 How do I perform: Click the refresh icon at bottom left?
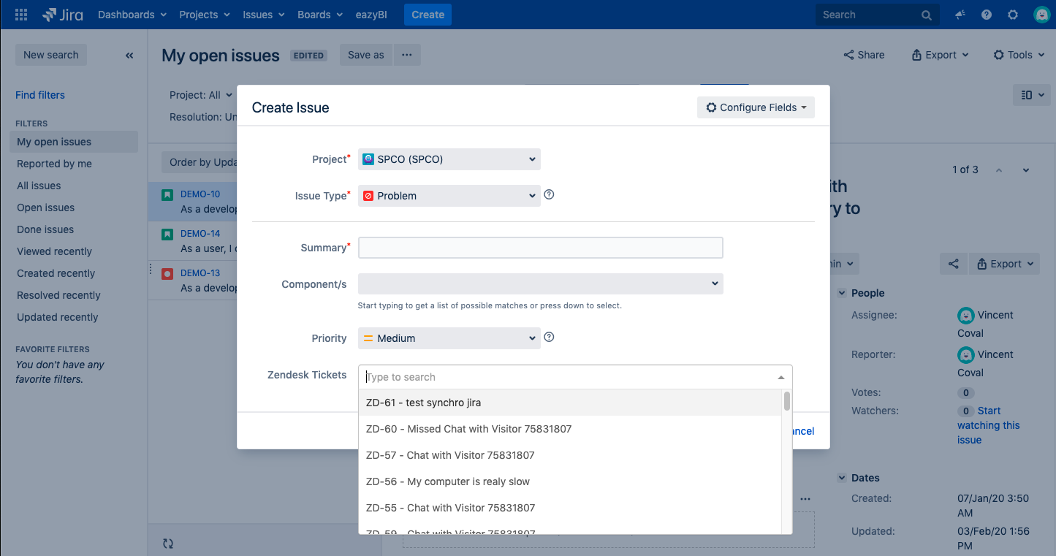[168, 544]
